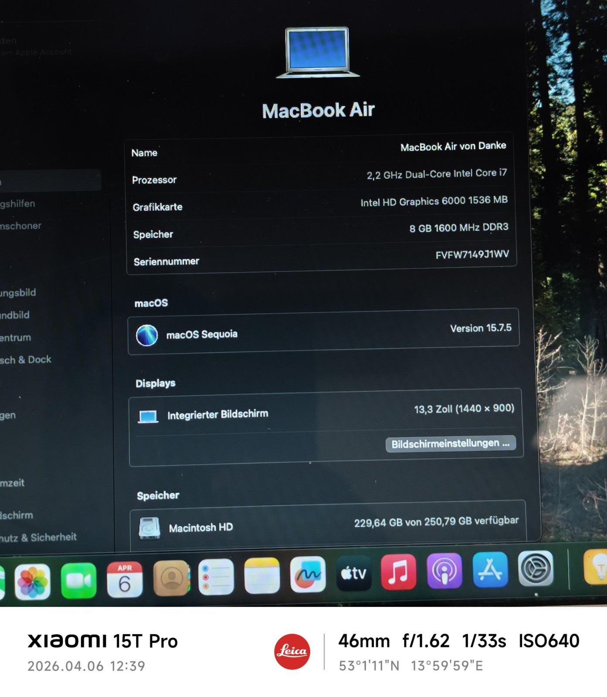Go to Datenschutz & Sicherheit in the sidebar

38,538
